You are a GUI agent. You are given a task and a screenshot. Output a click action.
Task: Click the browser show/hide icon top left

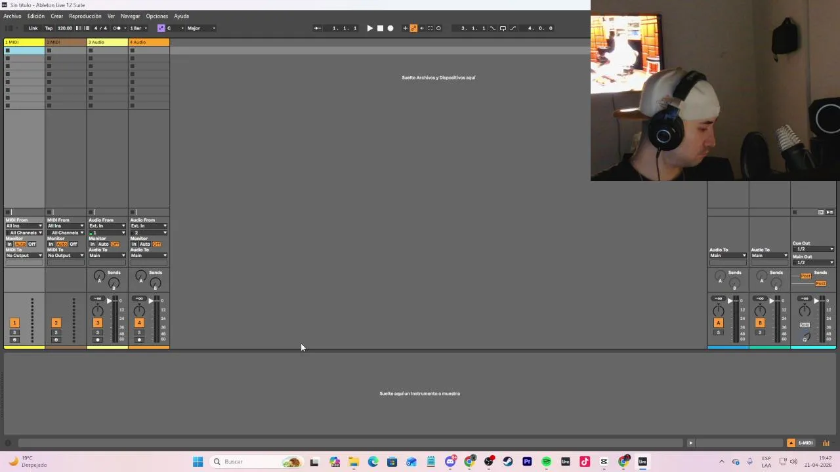coord(9,28)
